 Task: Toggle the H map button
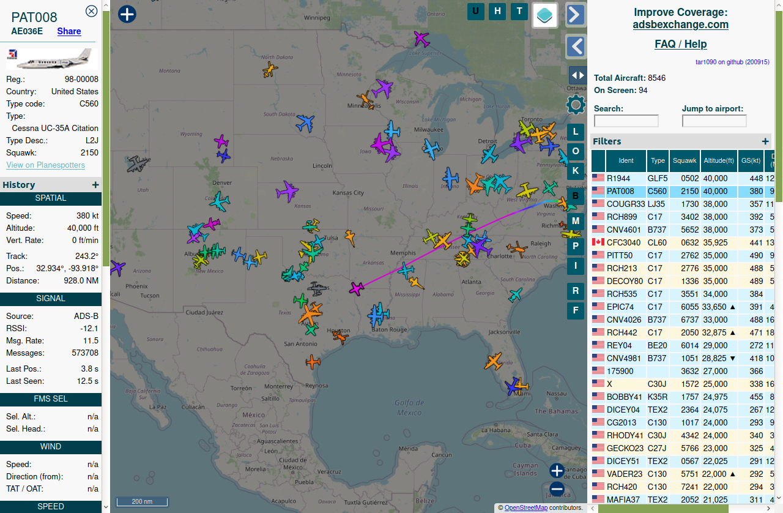497,11
